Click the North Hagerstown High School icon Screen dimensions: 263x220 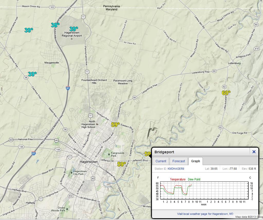pyautogui.click(x=97, y=124)
